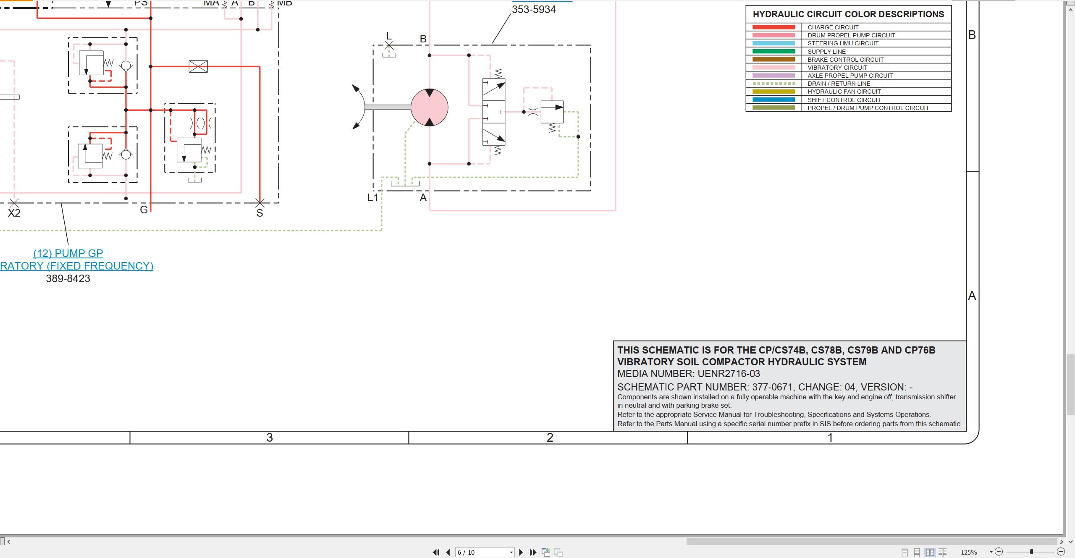Click the 125% zoom value
The image size is (1075, 558).
click(969, 553)
